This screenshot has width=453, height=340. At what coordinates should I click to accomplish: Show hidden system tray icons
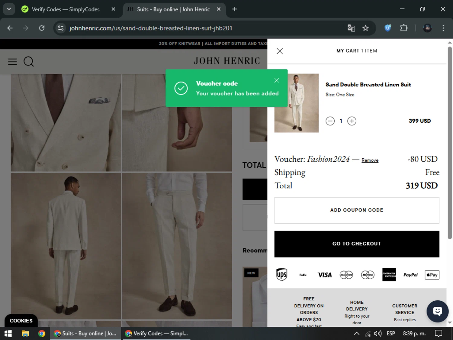pos(357,333)
